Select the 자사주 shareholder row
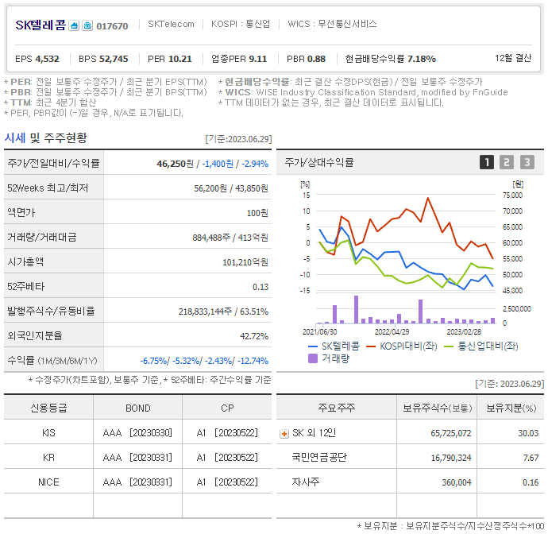 [411, 482]
